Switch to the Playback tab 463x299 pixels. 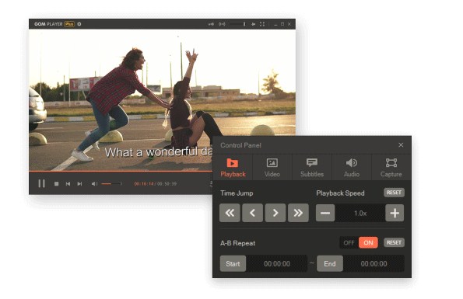(233, 167)
